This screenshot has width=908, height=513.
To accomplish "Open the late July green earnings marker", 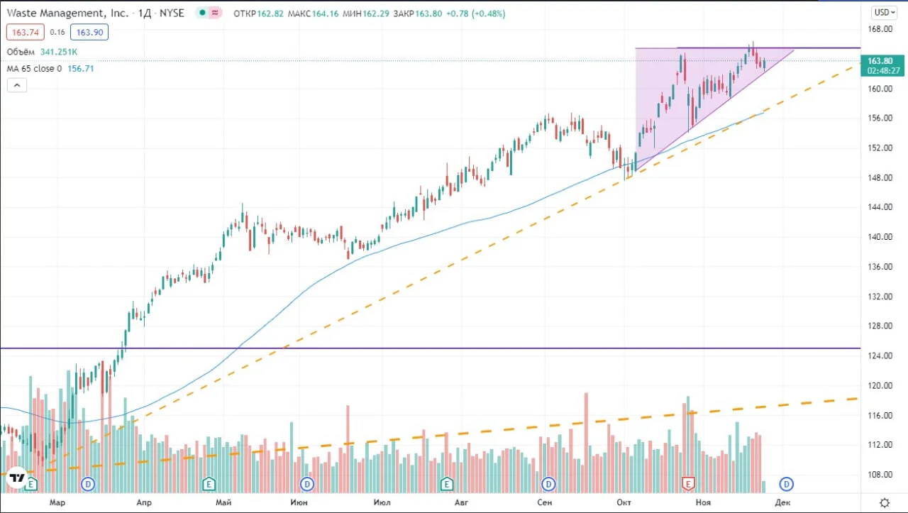I will coord(447,484).
